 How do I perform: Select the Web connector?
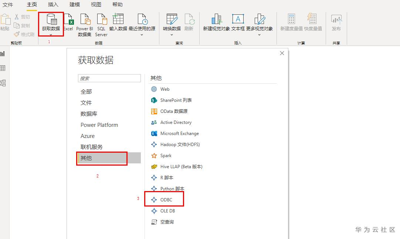[160, 89]
